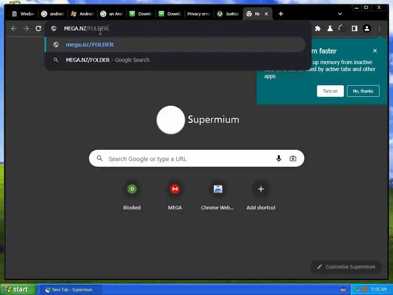This screenshot has height=295, width=393.
Task: Switch to the second Download tab
Action: point(170,14)
